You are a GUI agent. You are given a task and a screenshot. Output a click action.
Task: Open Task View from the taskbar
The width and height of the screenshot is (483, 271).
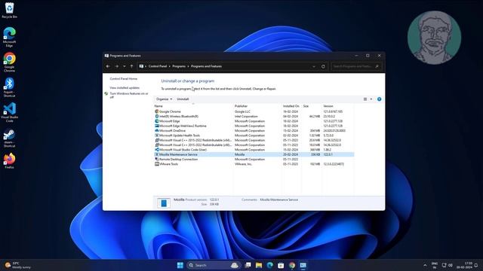point(248,265)
